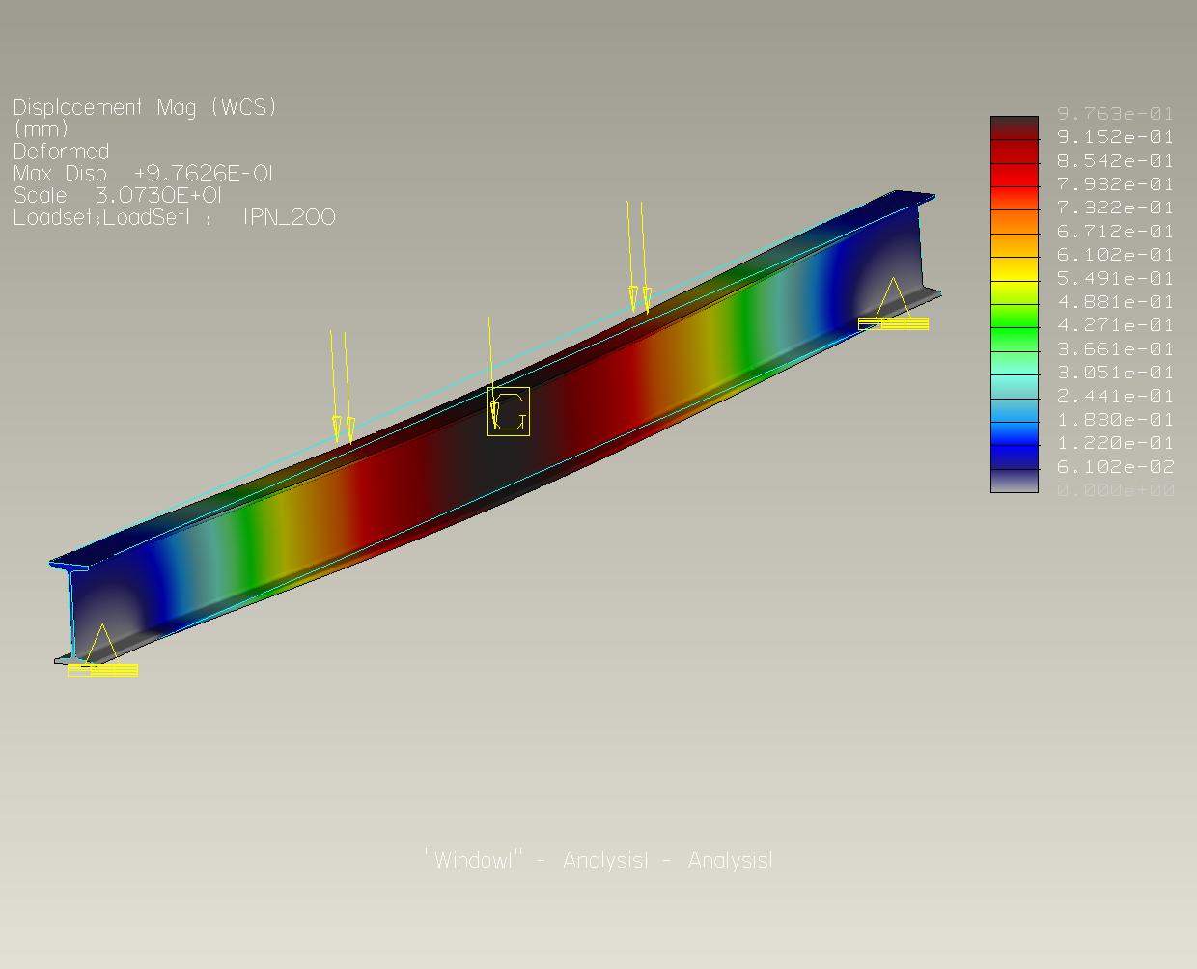Viewport: 1197px width, 969px height.
Task: Click the window caption 'Window1 - Analysis1 - Analysis1'
Action: [598, 860]
